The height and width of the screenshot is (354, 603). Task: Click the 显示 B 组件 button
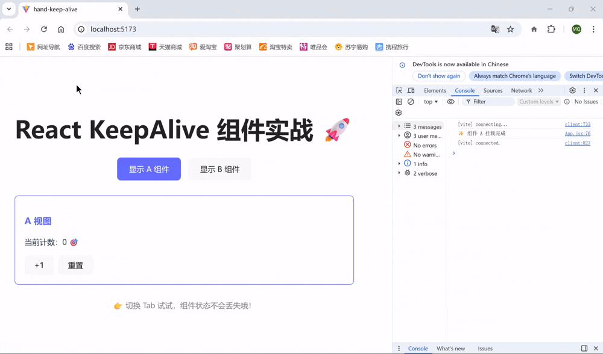click(x=220, y=169)
